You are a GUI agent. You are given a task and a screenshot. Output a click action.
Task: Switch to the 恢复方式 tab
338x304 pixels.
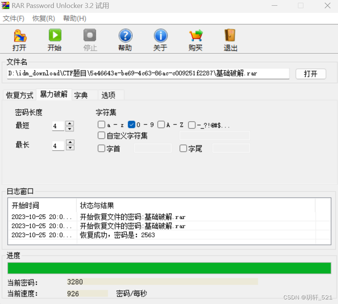(x=20, y=95)
